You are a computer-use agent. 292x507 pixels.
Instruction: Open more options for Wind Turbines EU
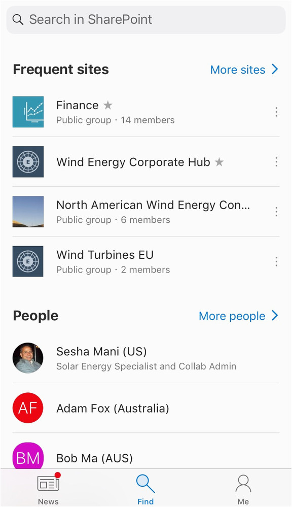click(276, 261)
